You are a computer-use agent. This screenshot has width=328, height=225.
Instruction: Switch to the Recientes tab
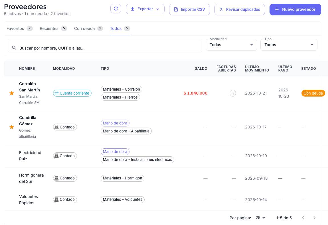[x=53, y=28]
